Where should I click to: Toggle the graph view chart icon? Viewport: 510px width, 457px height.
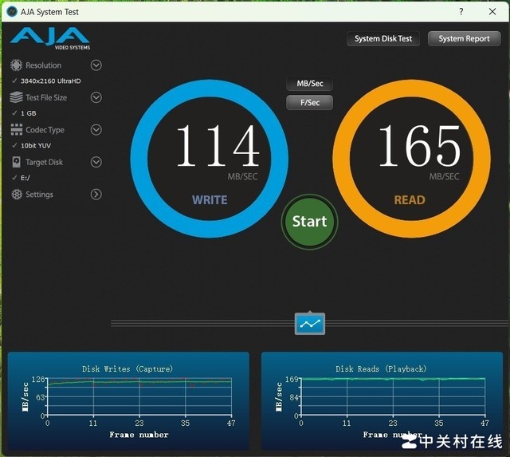[310, 324]
